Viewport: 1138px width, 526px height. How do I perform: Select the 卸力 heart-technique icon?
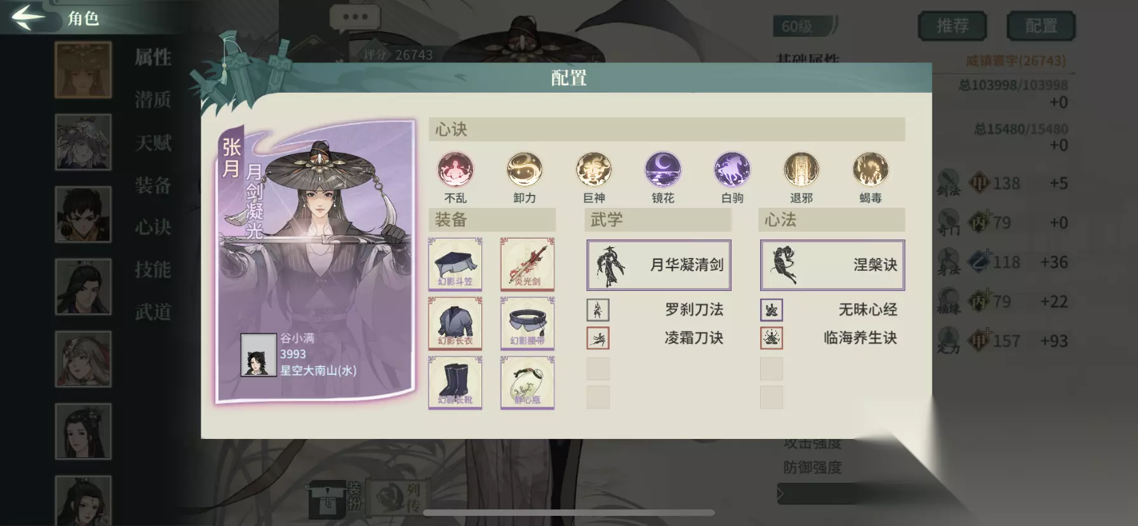525,170
